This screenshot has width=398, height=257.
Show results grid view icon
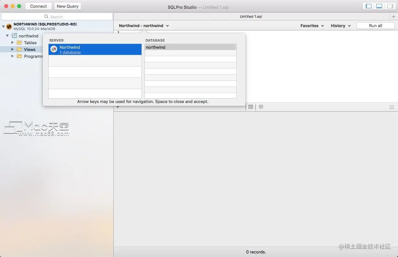coord(251,107)
